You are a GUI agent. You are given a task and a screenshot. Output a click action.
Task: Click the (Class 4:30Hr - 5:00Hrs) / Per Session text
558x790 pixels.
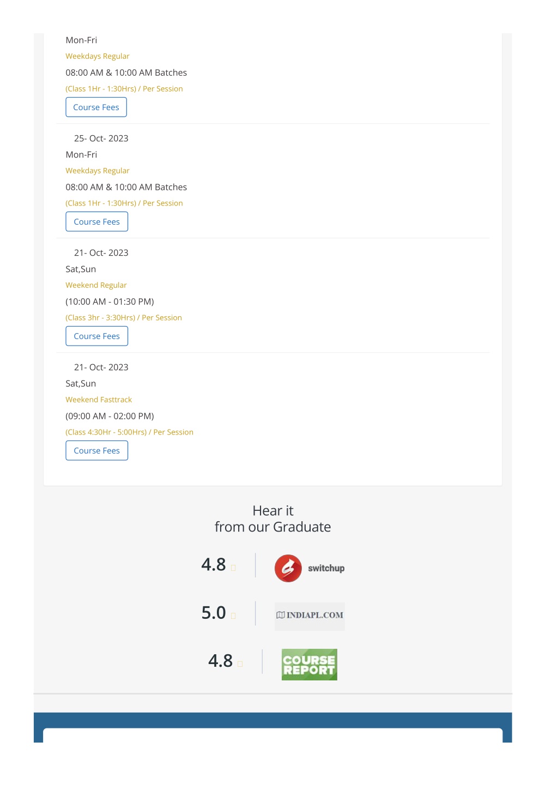(x=129, y=432)
